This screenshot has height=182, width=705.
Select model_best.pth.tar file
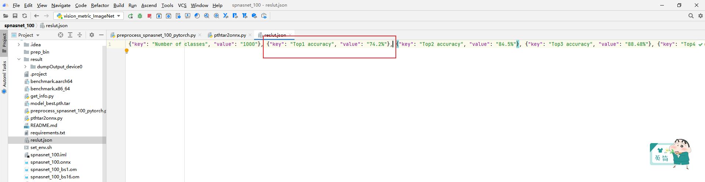coord(50,103)
